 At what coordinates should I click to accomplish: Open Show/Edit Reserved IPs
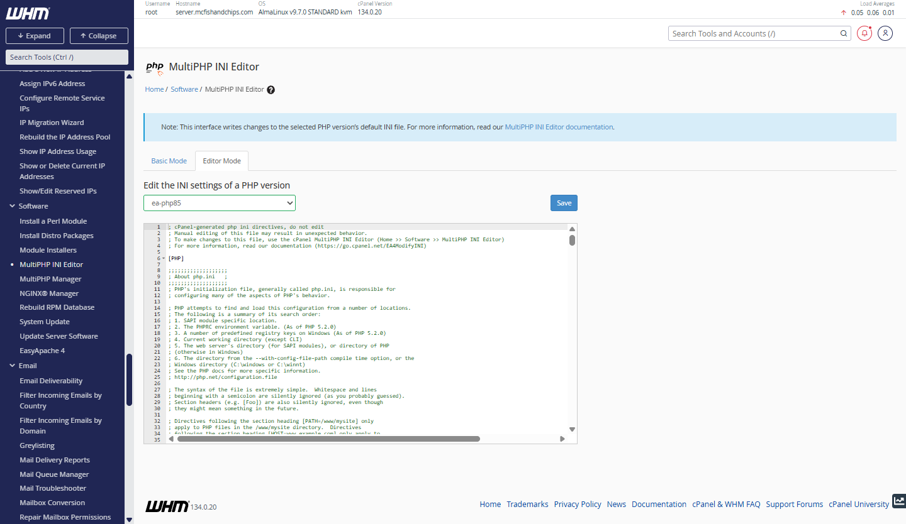(x=58, y=191)
